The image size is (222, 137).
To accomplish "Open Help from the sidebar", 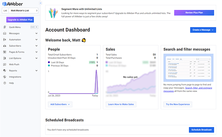I will [x=11, y=83].
